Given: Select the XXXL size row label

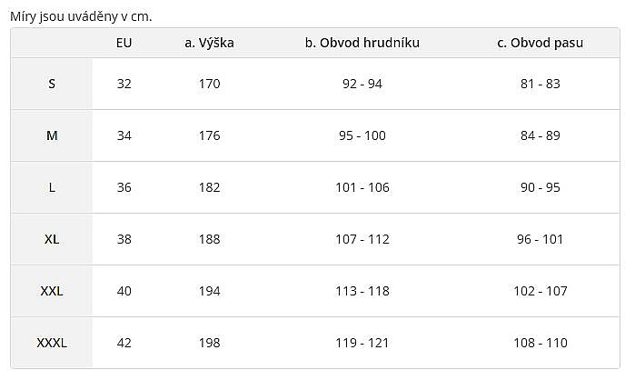Looking at the screenshot, I should (x=52, y=343).
